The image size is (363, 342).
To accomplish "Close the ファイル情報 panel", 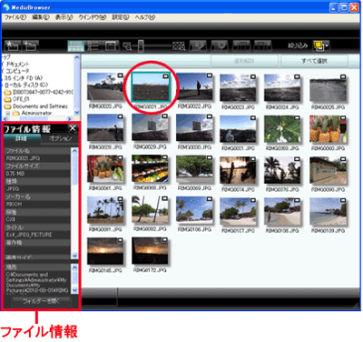I will click(73, 128).
